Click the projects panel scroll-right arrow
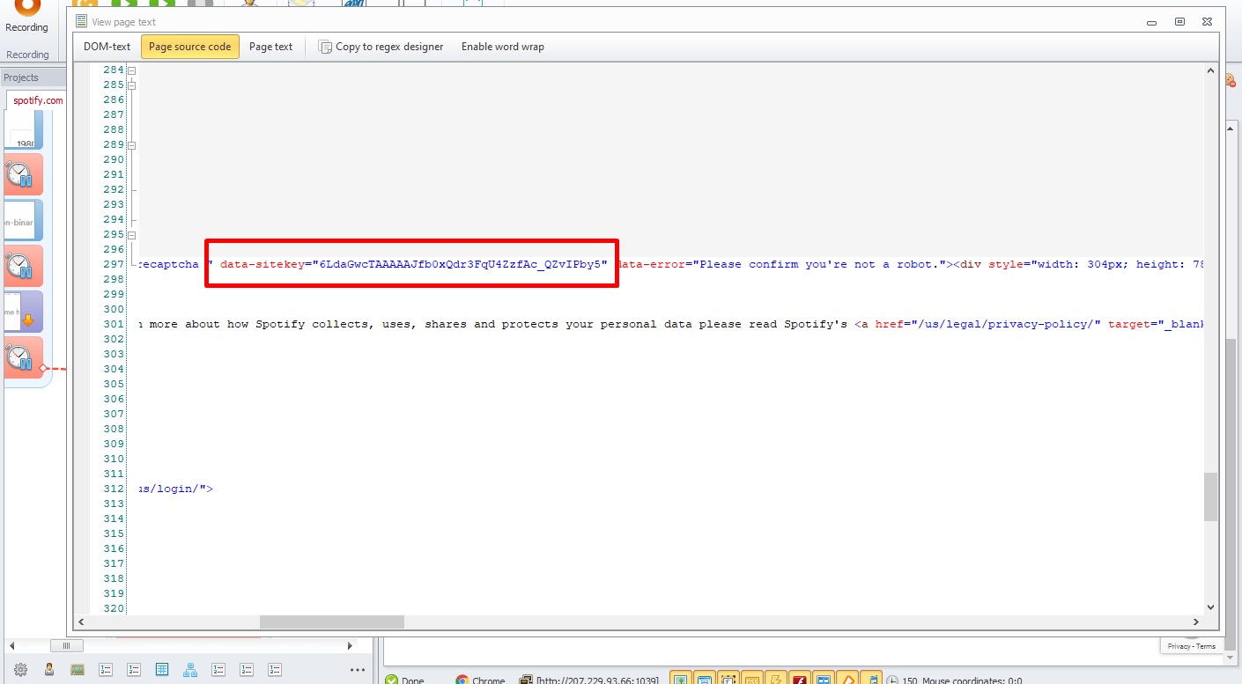The width and height of the screenshot is (1242, 684). pyautogui.click(x=351, y=646)
